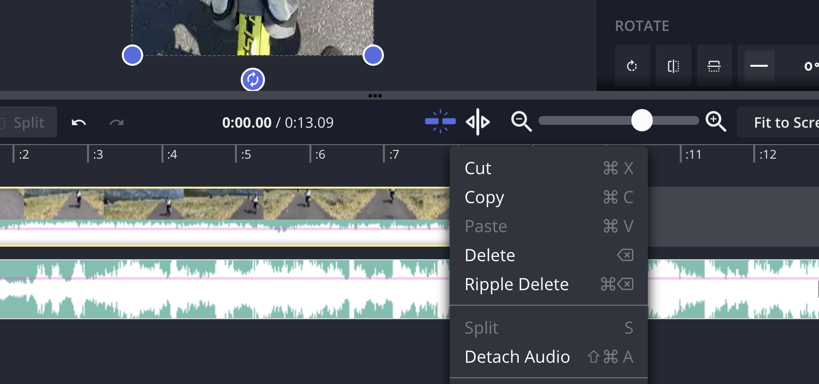Click the split-at-playhead icon
The height and width of the screenshot is (384, 819).
point(478,121)
